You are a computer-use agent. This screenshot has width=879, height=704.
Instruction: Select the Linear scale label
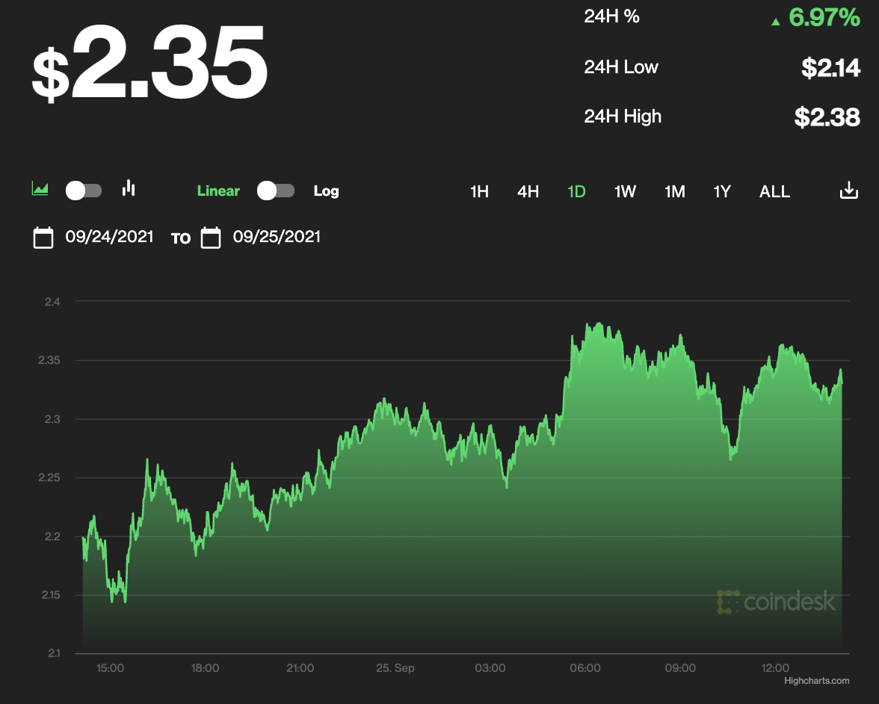pos(218,191)
